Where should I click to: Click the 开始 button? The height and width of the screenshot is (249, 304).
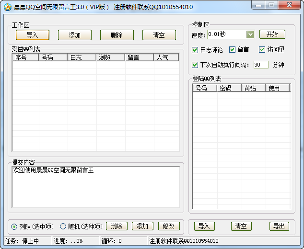pyautogui.click(x=272, y=34)
